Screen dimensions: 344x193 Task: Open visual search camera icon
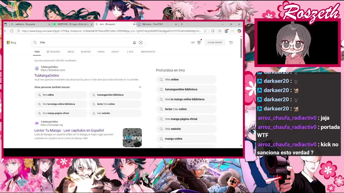(141, 43)
